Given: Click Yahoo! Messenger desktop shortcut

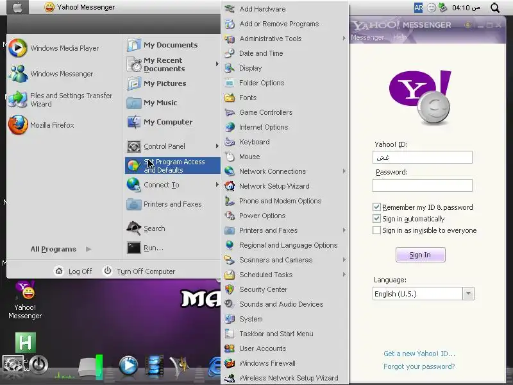Looking at the screenshot, I should tap(25, 300).
